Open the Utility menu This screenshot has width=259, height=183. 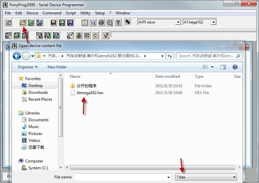tap(85, 13)
